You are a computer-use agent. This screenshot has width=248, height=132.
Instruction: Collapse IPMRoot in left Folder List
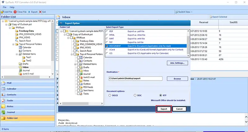[x=10, y=28]
